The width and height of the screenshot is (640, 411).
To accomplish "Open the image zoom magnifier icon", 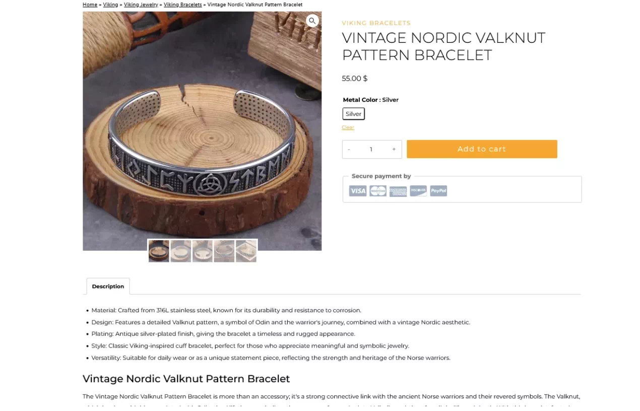I will pos(312,21).
